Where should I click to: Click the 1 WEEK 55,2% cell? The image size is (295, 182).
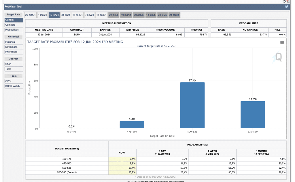coord(212,168)
